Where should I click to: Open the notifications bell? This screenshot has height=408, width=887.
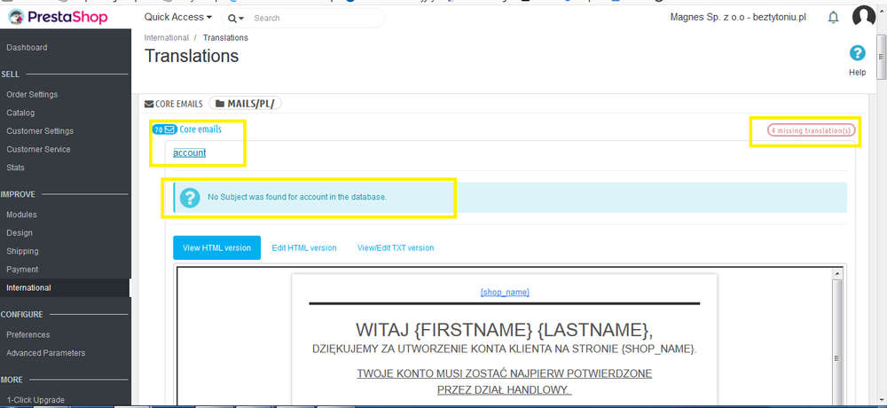(833, 18)
